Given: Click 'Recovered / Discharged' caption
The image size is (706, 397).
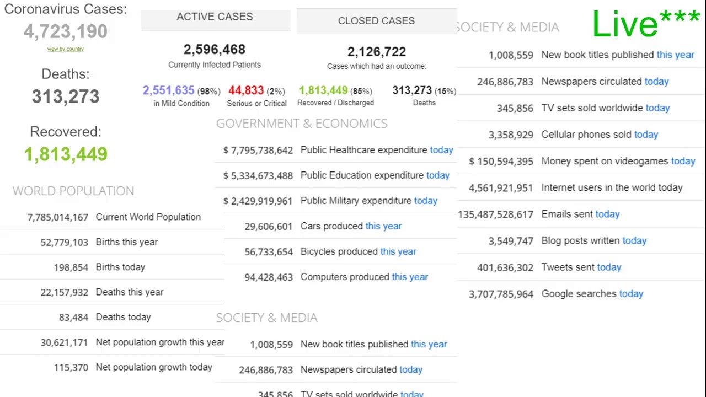Looking at the screenshot, I should [335, 103].
